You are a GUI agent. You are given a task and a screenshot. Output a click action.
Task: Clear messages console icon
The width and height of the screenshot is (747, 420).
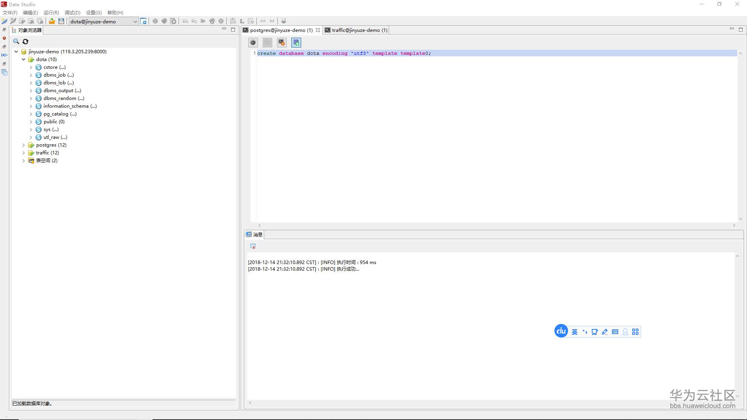pos(253,247)
